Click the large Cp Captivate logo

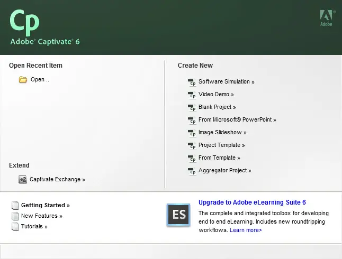[25, 22]
